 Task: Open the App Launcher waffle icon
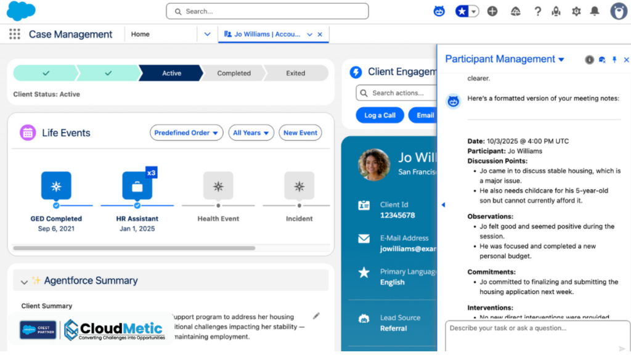click(14, 34)
